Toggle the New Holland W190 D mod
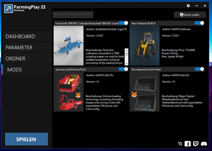 pyautogui.click(x=199, y=23)
